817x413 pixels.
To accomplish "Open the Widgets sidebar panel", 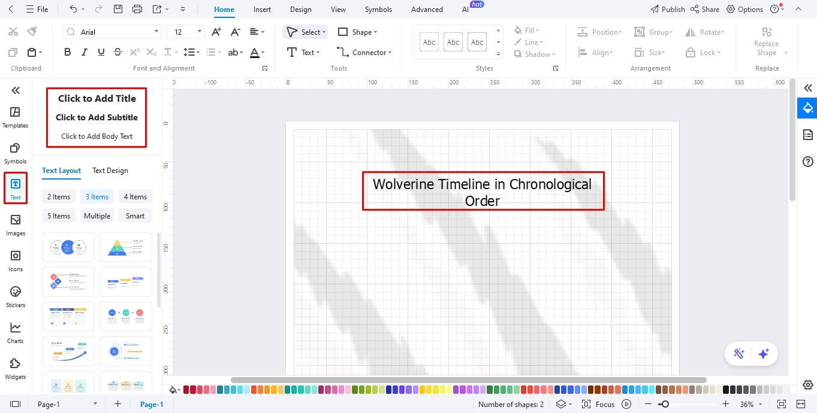I will pyautogui.click(x=16, y=368).
